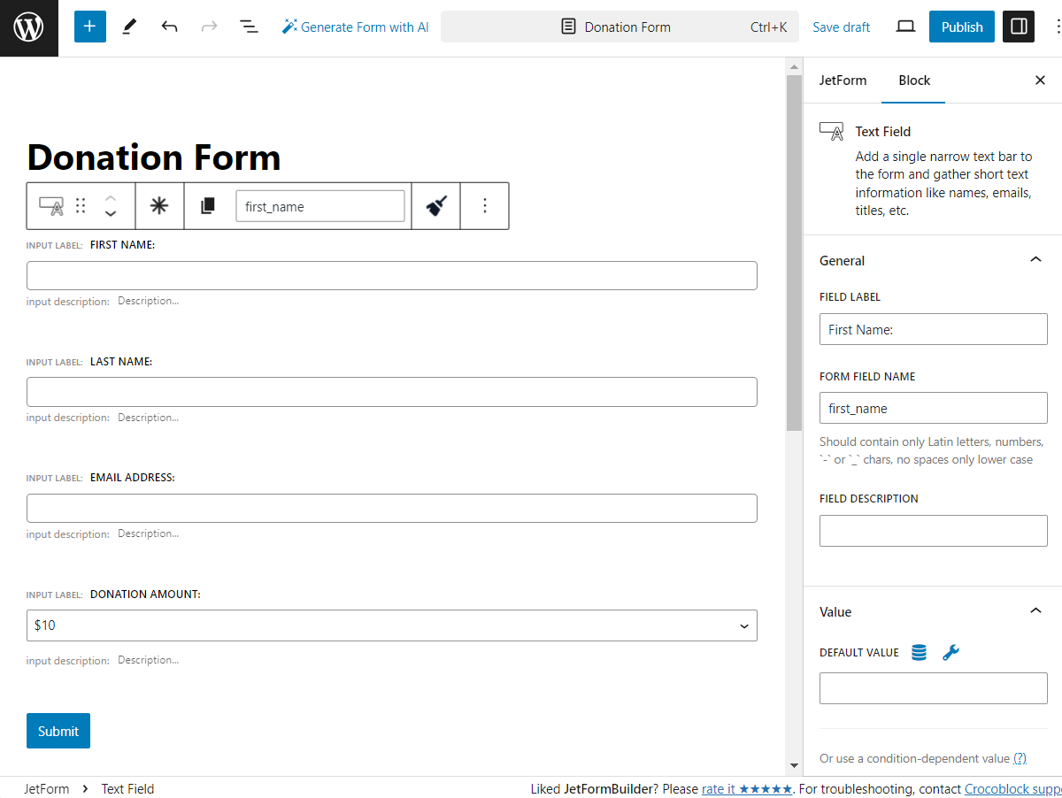1062x798 pixels.
Task: Click the Undo arrow icon
Action: pos(169,27)
